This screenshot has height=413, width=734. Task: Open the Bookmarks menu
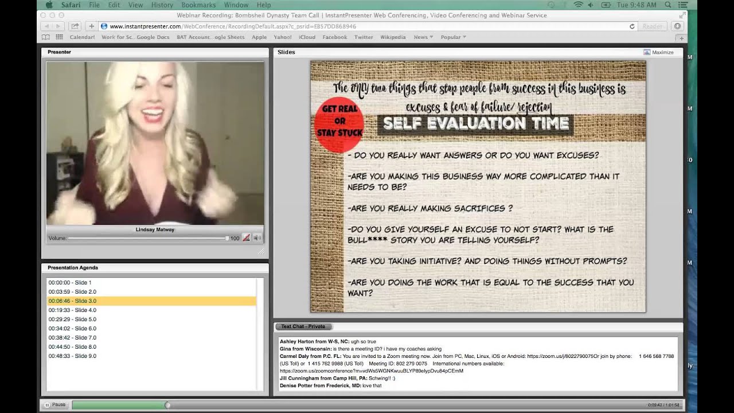198,5
